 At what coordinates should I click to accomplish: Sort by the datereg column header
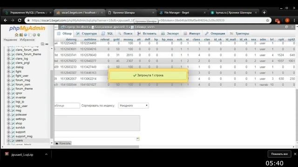(x=71, y=39)
